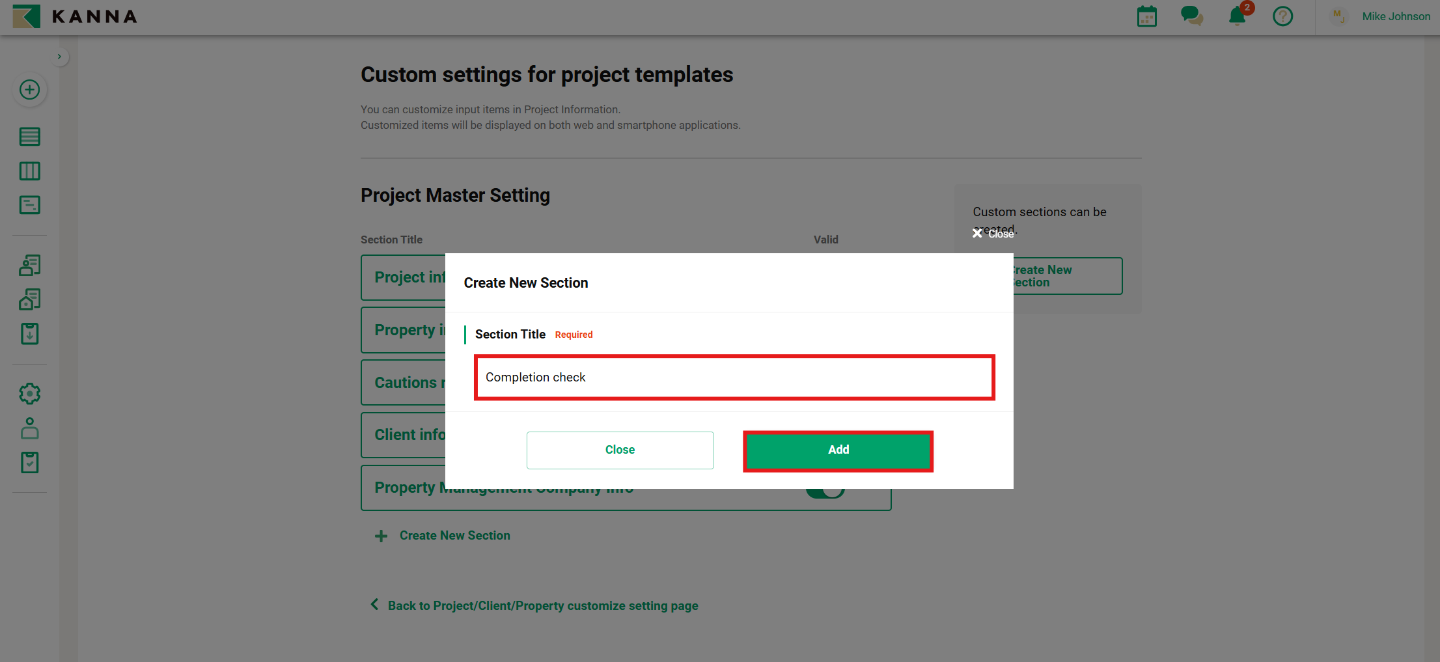Open the clipboard download icon in sidebar
Screen dimensions: 1440x662
point(29,334)
